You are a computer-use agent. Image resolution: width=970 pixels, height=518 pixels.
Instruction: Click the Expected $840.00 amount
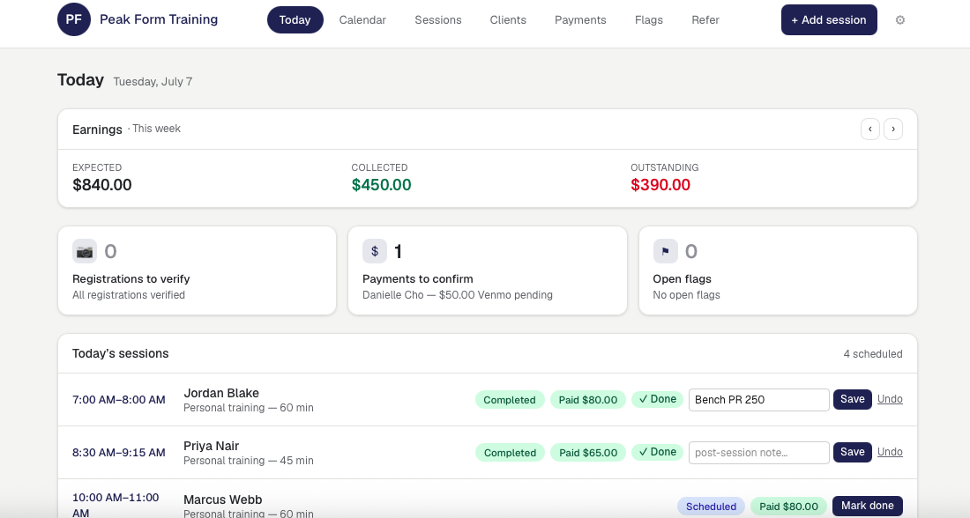(102, 185)
